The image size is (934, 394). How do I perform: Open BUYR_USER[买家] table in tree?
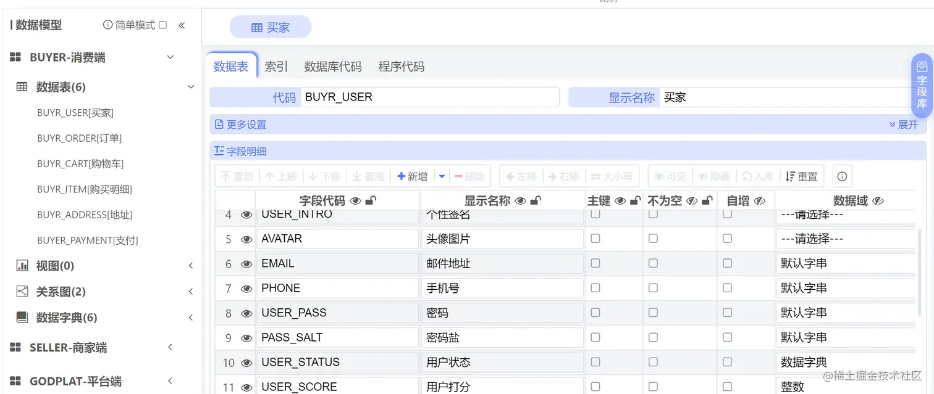[75, 113]
